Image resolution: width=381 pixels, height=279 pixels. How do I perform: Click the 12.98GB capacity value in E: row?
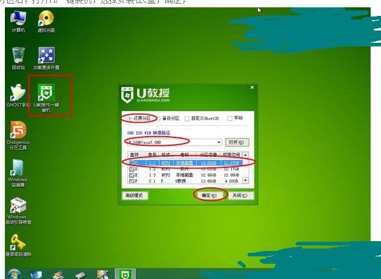208,175
